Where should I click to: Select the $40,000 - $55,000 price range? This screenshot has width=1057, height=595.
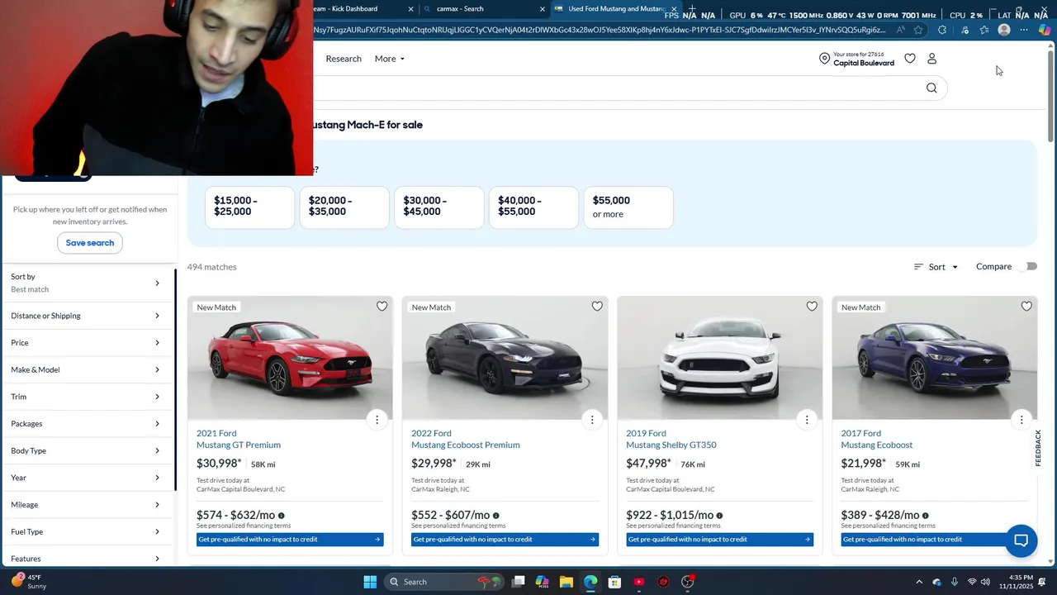[x=533, y=207]
